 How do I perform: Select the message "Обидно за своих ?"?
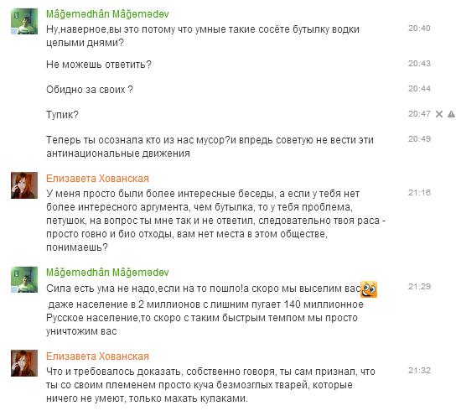pyautogui.click(x=90, y=90)
